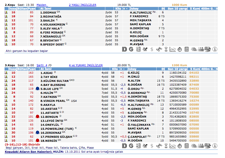Click the Koşudaki Atların Son Haberleri link
Viewport: 225px width, 158px height.
pyautogui.click(x=34, y=152)
